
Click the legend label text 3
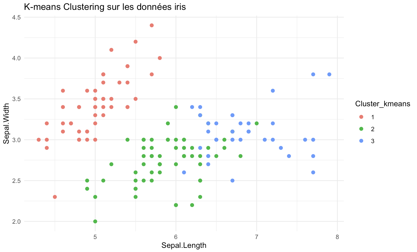click(x=373, y=141)
